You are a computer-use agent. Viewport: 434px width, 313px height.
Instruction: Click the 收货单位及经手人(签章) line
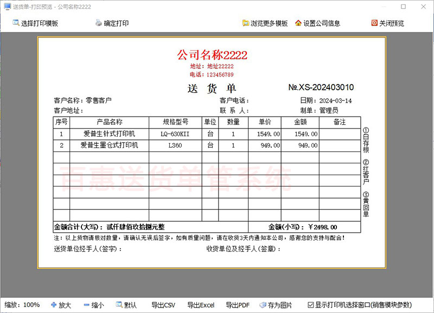pos(244,249)
